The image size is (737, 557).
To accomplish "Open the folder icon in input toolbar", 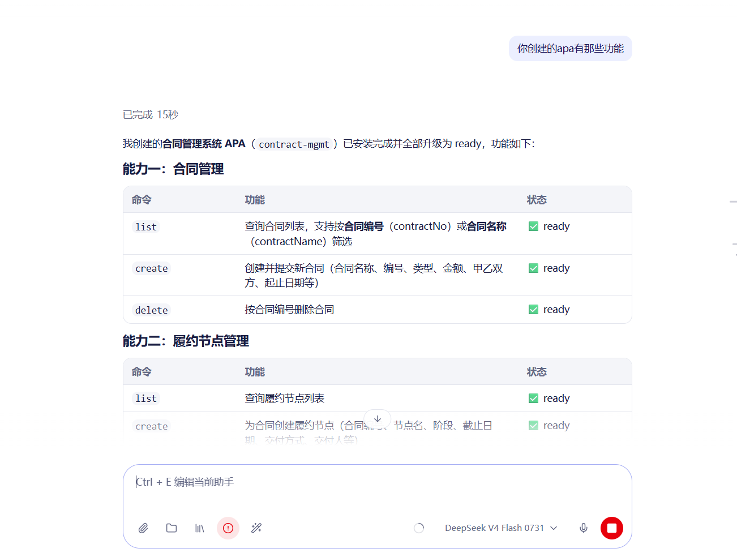I will click(172, 528).
